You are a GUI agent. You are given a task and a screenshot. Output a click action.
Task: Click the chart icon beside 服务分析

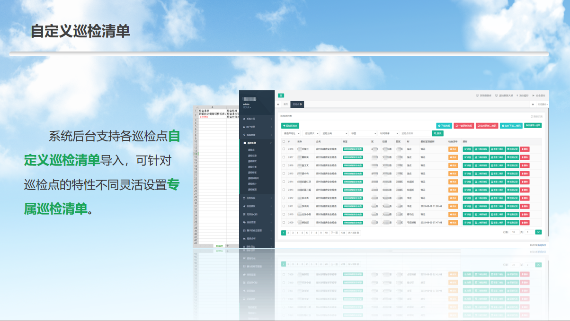point(244,238)
